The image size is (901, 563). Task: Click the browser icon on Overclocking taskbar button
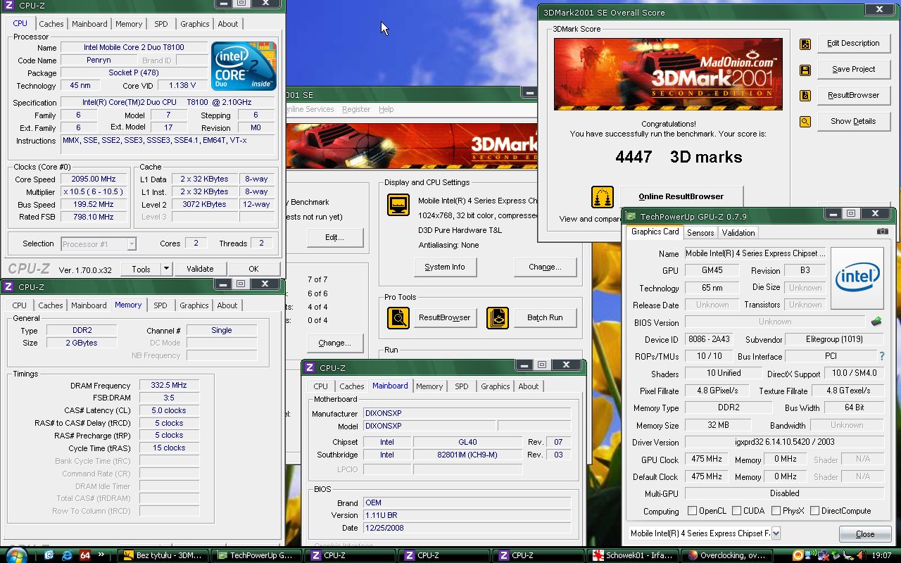[x=692, y=555]
